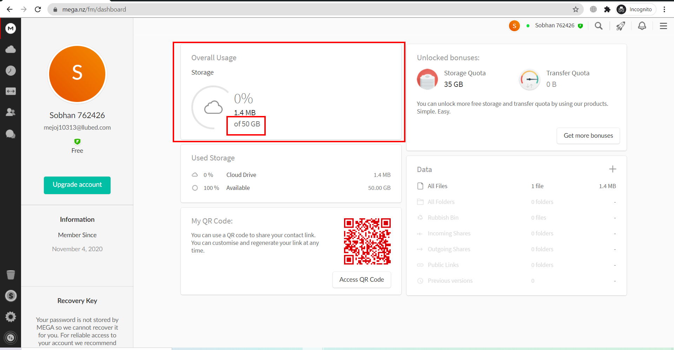Open Rubbish Bin row in Data
The width and height of the screenshot is (674, 350).
coord(516,218)
